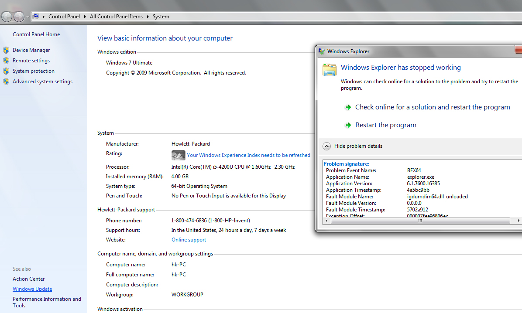The width and height of the screenshot is (522, 313).
Task: Click Windows 7 Ultimate edition text
Action: pos(129,62)
